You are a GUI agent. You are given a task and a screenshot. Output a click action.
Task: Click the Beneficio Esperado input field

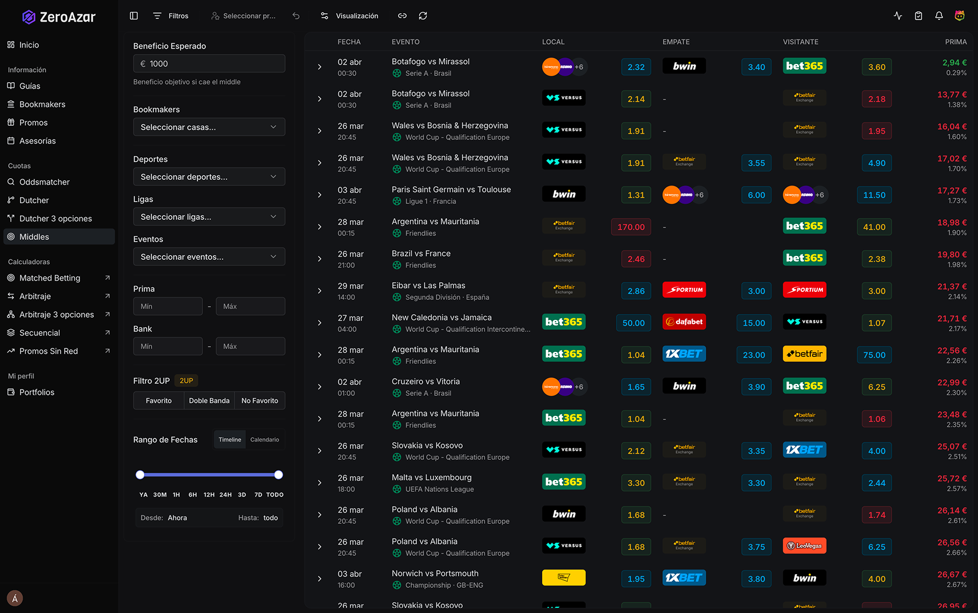[x=209, y=63]
